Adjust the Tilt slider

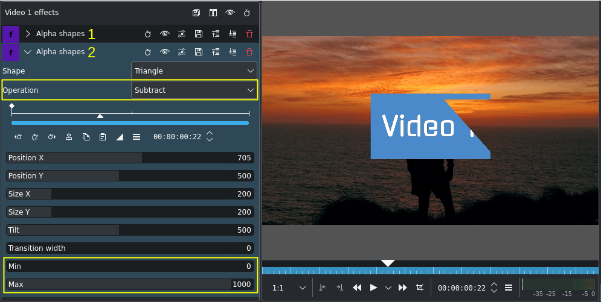(x=130, y=230)
